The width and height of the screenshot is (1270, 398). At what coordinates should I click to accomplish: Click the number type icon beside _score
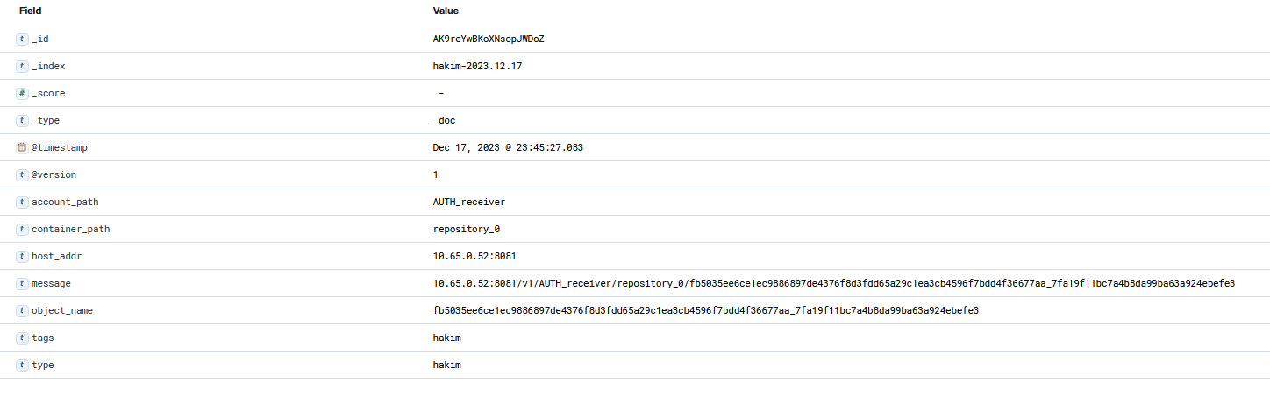pos(22,94)
